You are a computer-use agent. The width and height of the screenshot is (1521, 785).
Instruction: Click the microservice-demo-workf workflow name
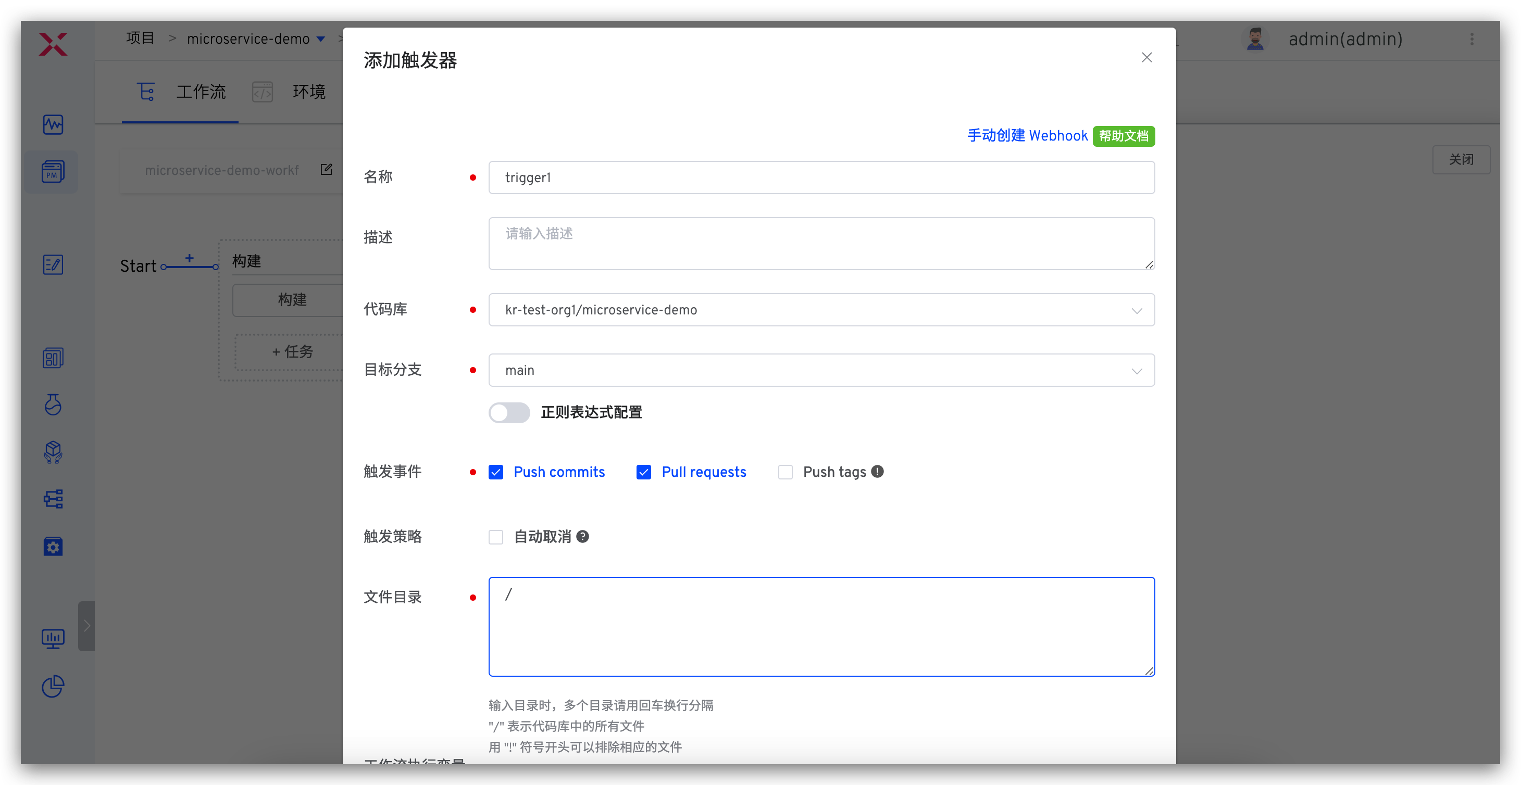coord(222,170)
